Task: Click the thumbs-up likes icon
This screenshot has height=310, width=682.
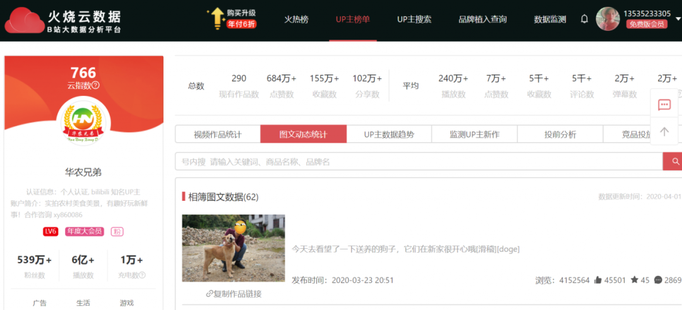Action: click(x=597, y=280)
